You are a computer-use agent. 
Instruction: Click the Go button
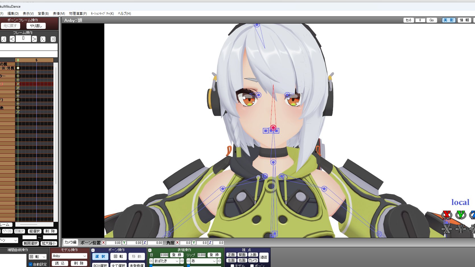tap(432, 20)
